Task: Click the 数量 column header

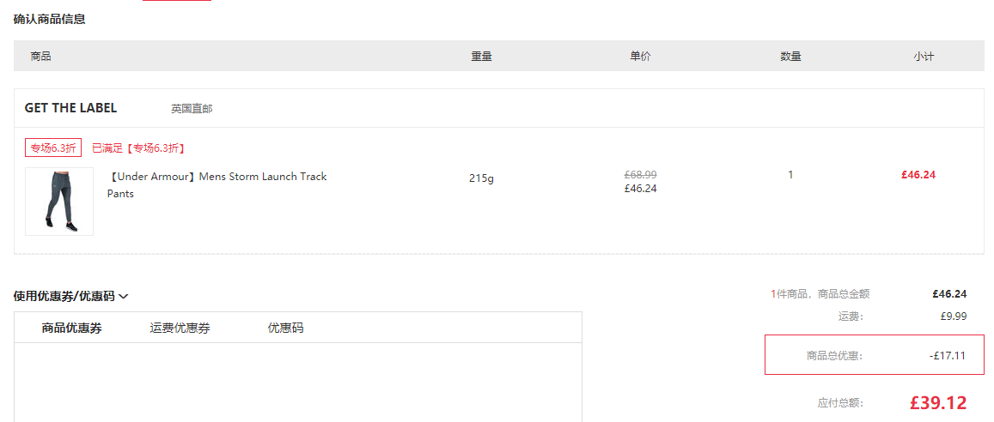Action: (790, 57)
